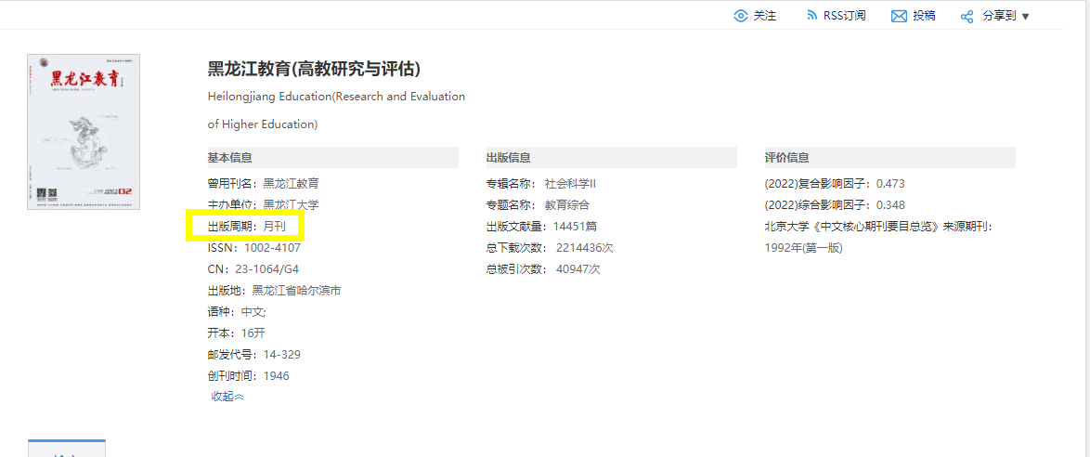Image resolution: width=1090 pixels, height=457 pixels.
Task: Click the share icon beside 分享到
Action: coord(967,17)
